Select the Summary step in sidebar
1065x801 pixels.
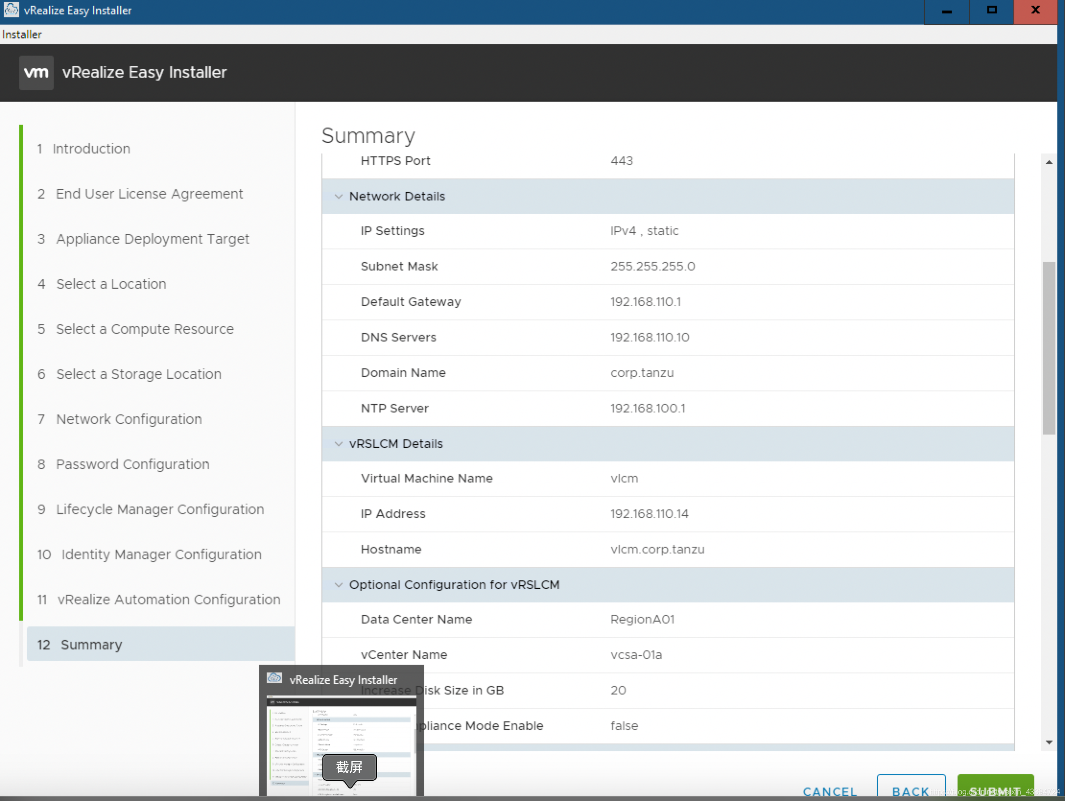click(x=91, y=645)
